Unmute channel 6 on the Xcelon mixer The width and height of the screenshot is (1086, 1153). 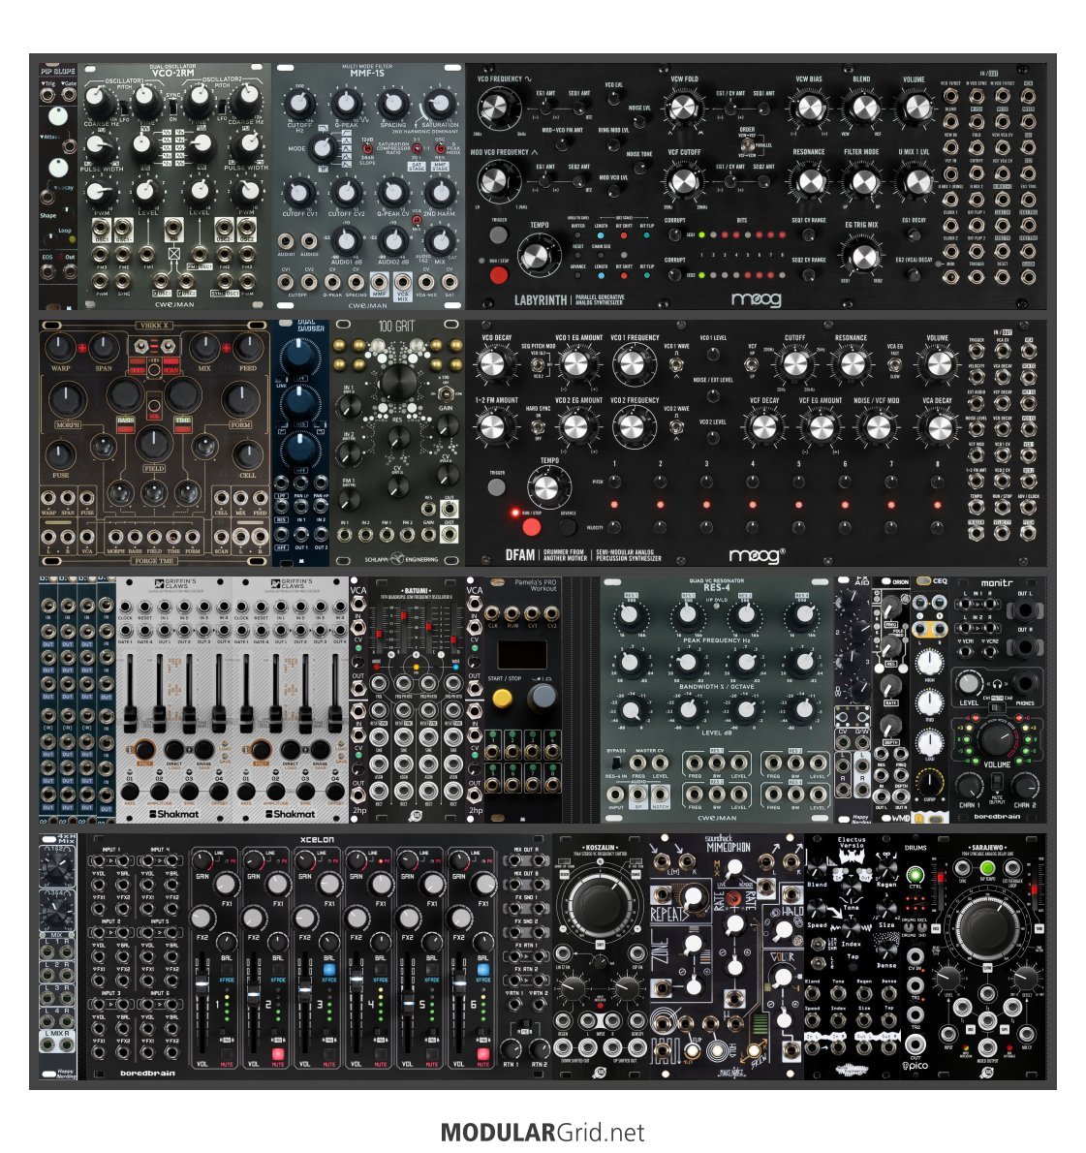coord(483,1055)
